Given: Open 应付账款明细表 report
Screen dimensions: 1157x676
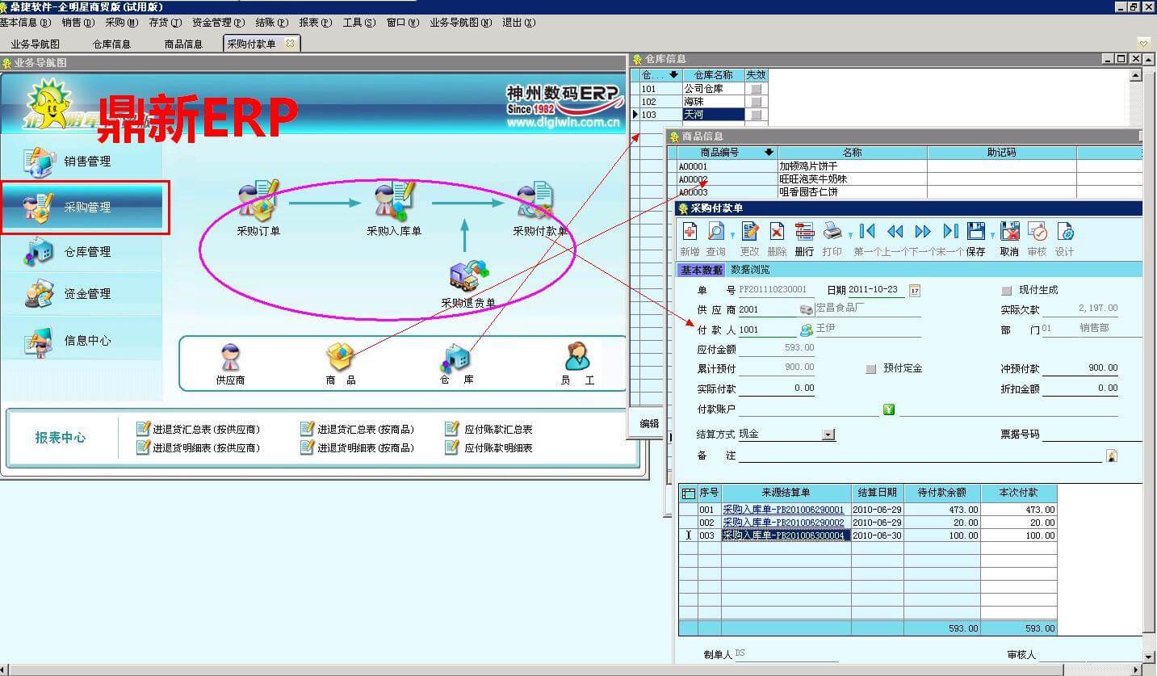Looking at the screenshot, I should (489, 447).
